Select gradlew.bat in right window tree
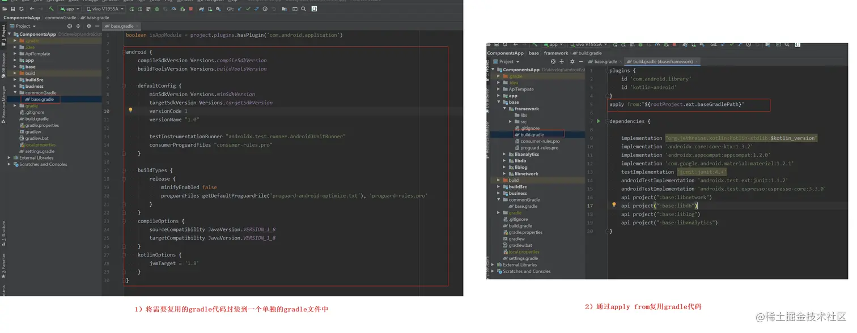The width and height of the screenshot is (857, 333). click(520, 245)
